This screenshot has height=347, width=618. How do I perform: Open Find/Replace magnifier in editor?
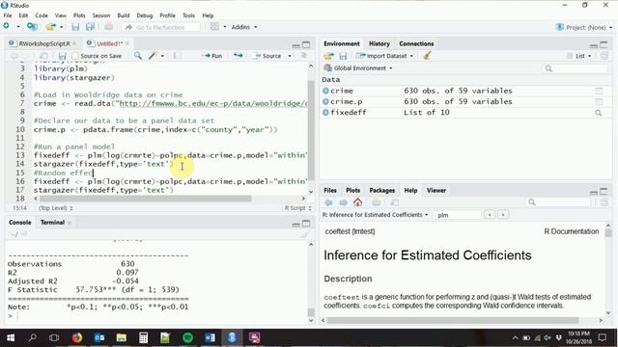click(137, 56)
